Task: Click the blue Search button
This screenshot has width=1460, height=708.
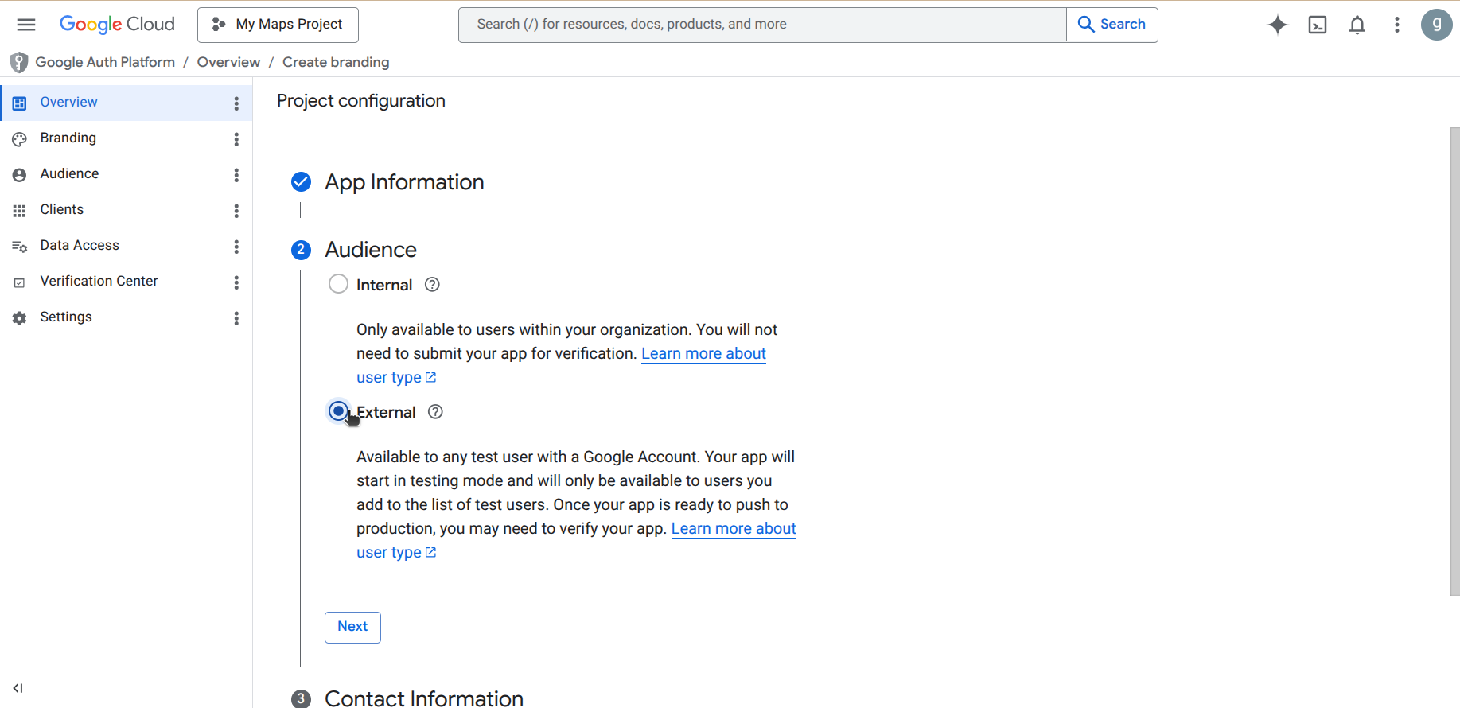Action: 1112,25
